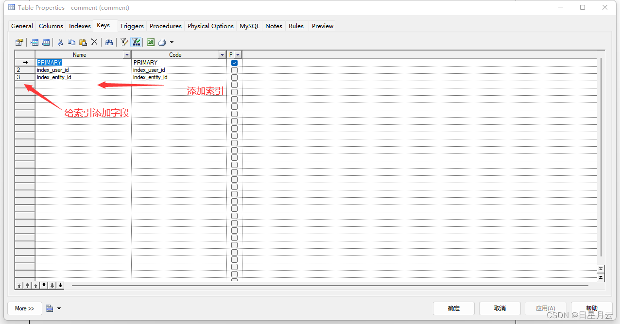The width and height of the screenshot is (620, 324).
Task: Switch to the Columns tab
Action: pyautogui.click(x=51, y=26)
